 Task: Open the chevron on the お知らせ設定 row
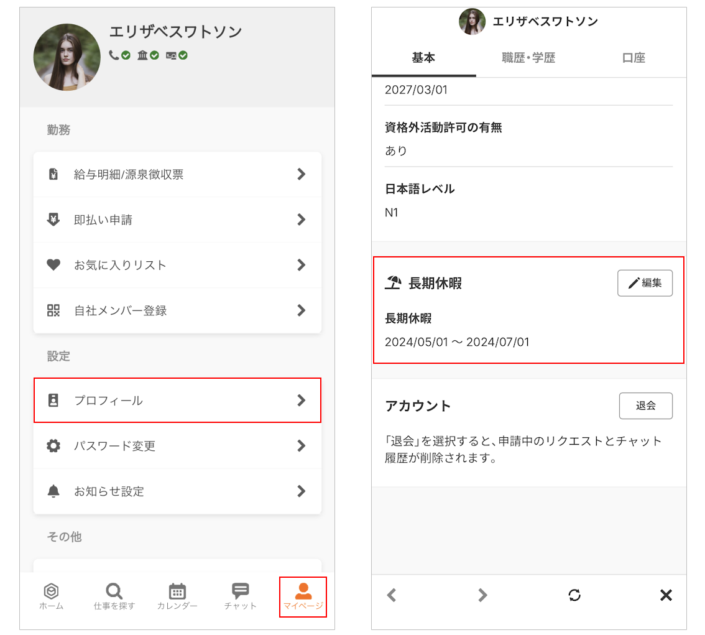(302, 491)
